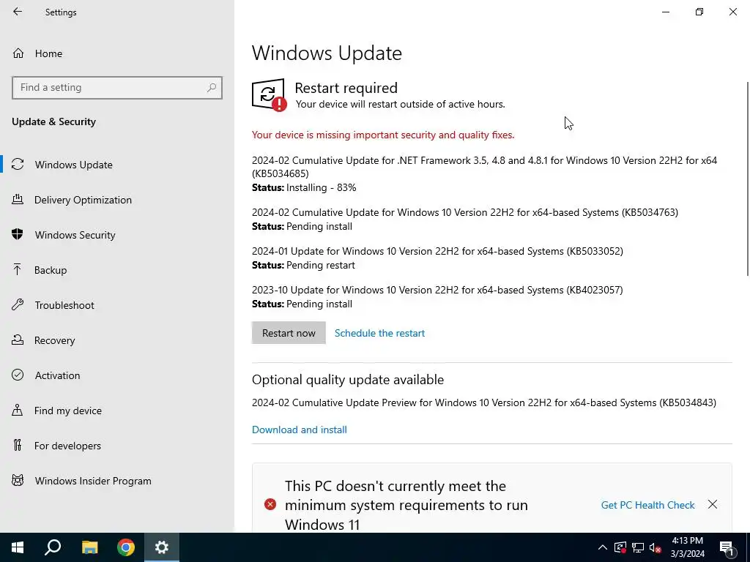Screen dimensions: 750x562
Task: Open File Explorer from the taskbar
Action: tap(89, 547)
